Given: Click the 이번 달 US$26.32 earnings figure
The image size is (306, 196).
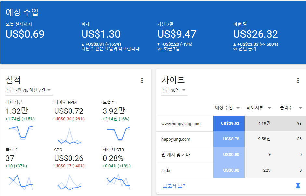Looking at the screenshot, I should pos(256,34).
